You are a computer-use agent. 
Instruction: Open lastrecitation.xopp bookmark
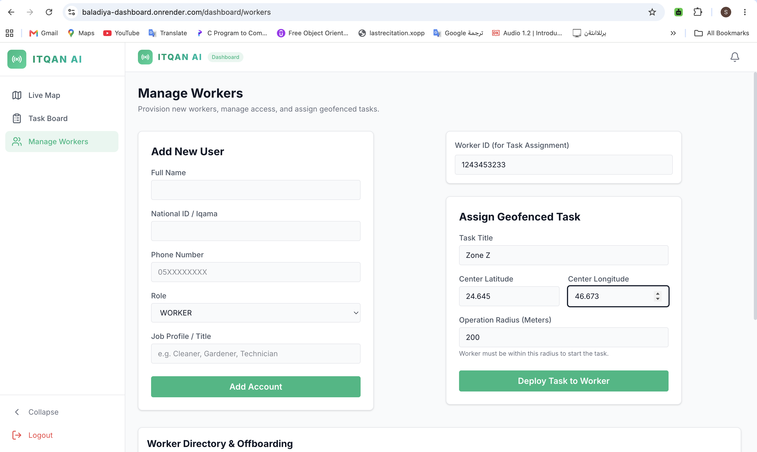pyautogui.click(x=391, y=33)
